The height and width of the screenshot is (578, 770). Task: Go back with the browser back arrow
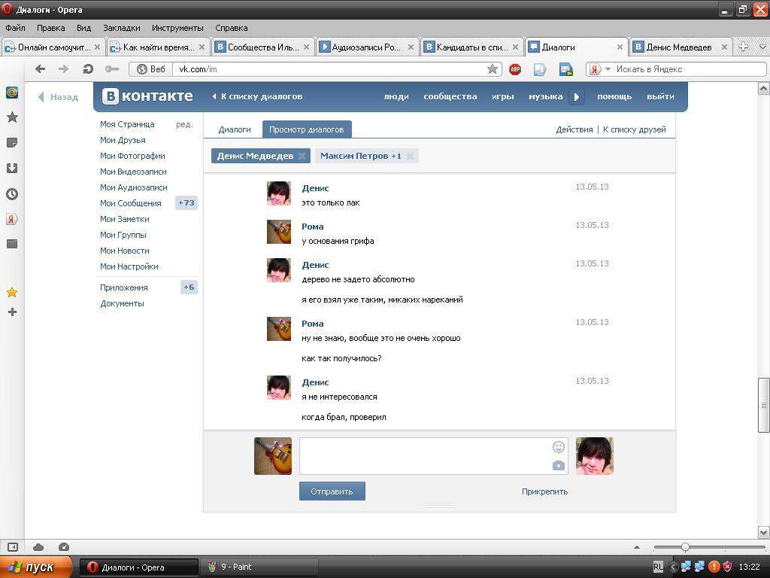[41, 69]
